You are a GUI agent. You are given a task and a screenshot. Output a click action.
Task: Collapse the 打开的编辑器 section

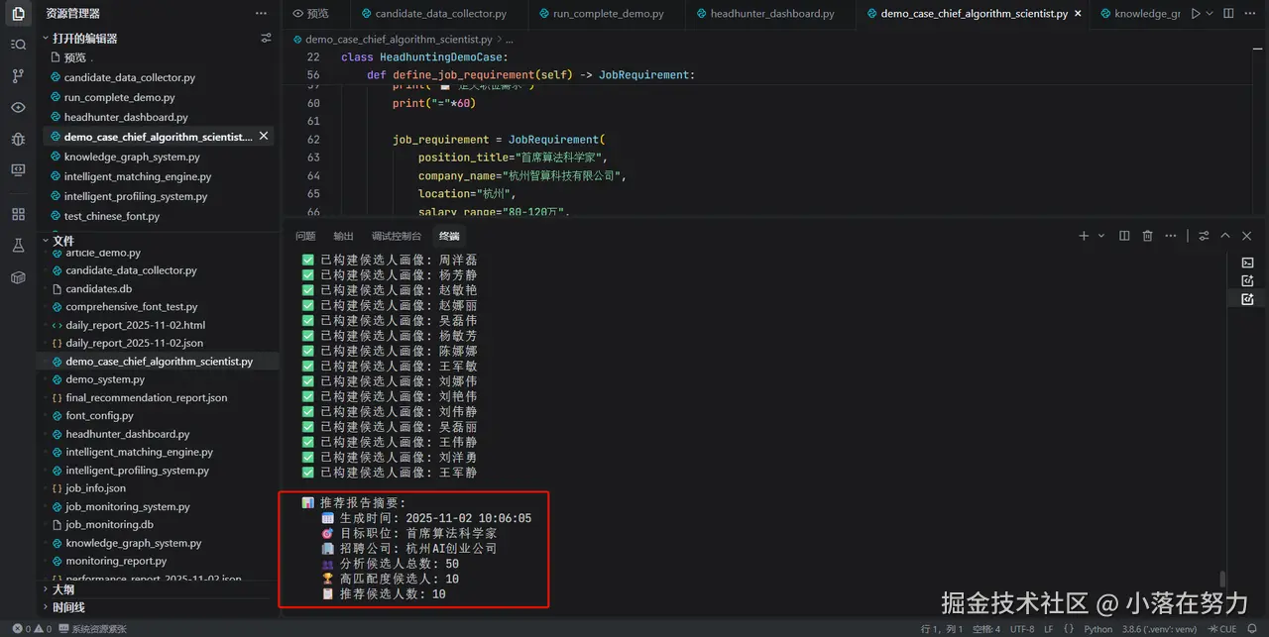tap(84, 38)
